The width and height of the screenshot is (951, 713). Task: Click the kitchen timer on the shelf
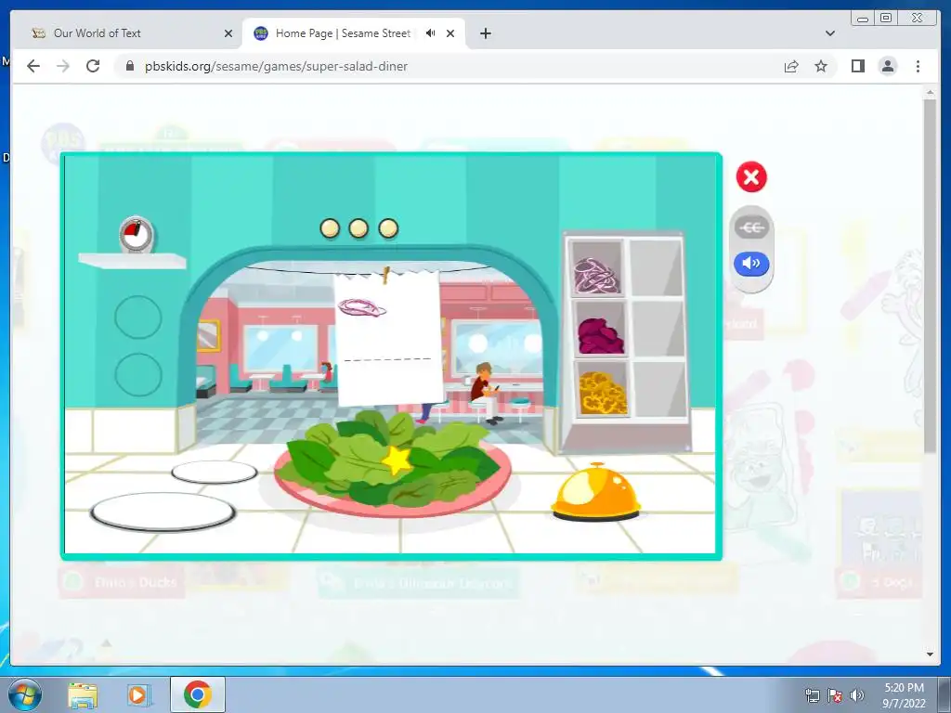coord(137,235)
